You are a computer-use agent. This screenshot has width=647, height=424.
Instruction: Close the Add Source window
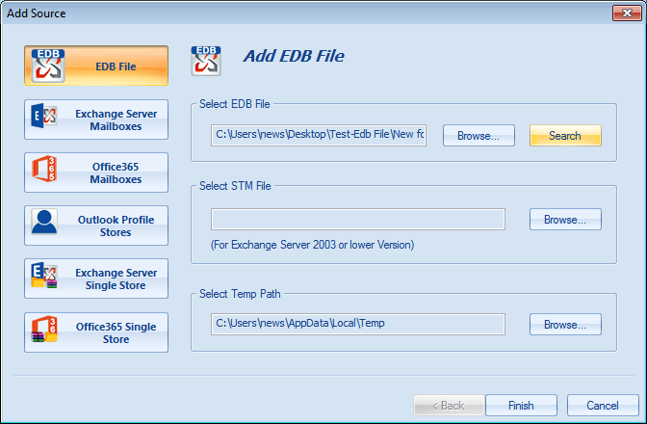627,13
